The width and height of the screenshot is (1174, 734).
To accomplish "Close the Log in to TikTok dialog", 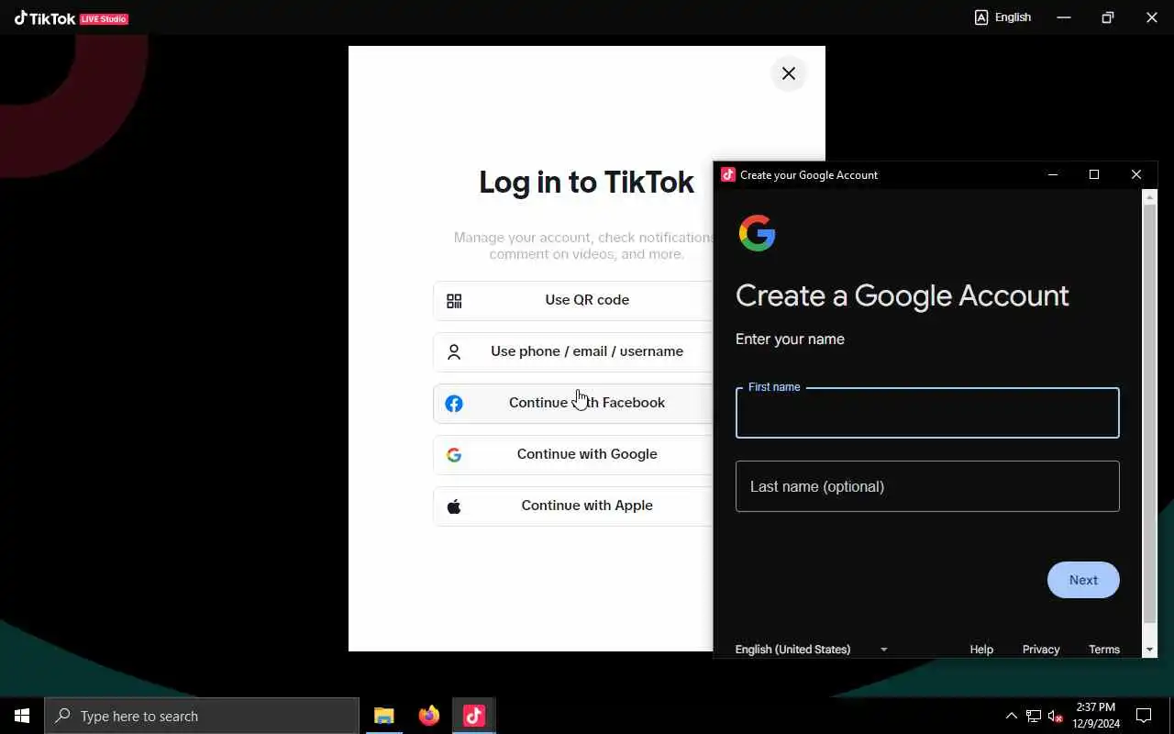I will tap(789, 73).
